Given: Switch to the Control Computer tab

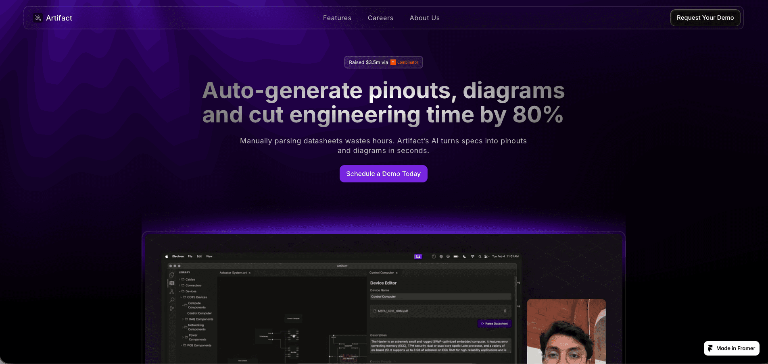Looking at the screenshot, I should click(x=382, y=273).
